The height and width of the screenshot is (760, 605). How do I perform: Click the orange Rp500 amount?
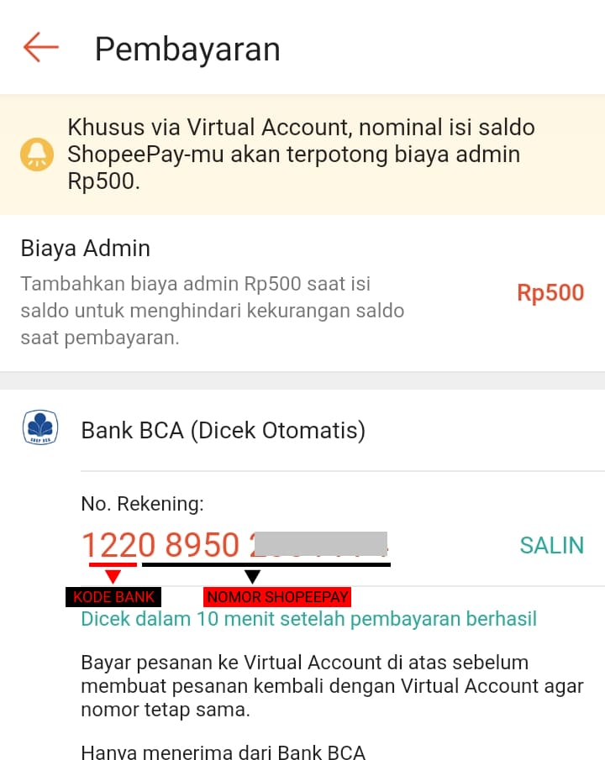click(550, 292)
